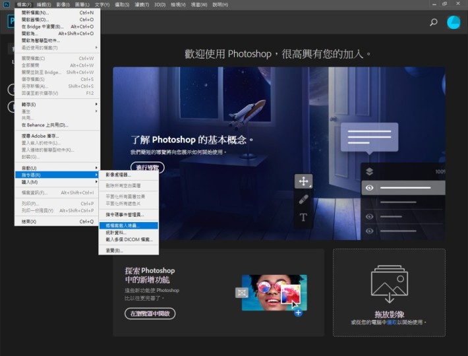Screen dimensions: 468x356
Task: Click the speech bubble note graphic
Action: [370, 138]
